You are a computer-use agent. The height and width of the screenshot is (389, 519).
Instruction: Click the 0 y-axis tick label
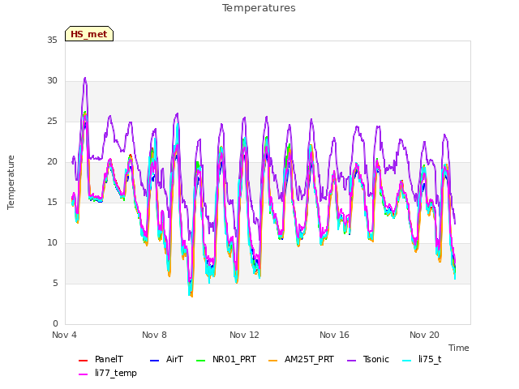click(55, 324)
